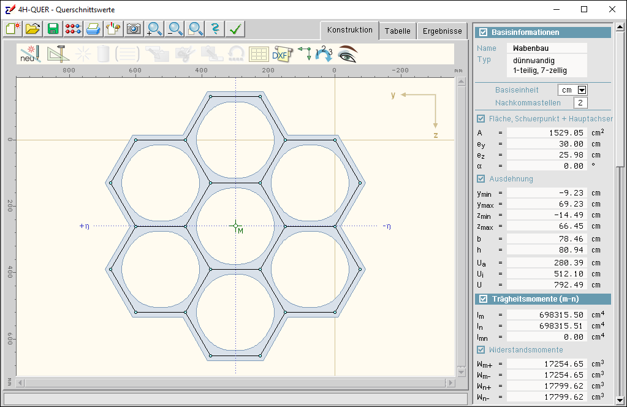627x407 pixels.
Task: Confirm with the green checkmark button
Action: click(235, 29)
